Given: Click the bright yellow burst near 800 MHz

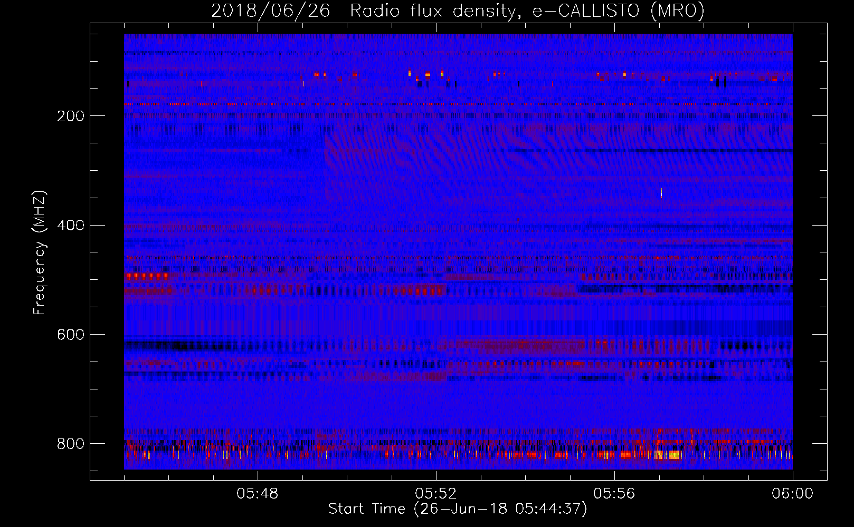Looking at the screenshot, I should 673,455.
